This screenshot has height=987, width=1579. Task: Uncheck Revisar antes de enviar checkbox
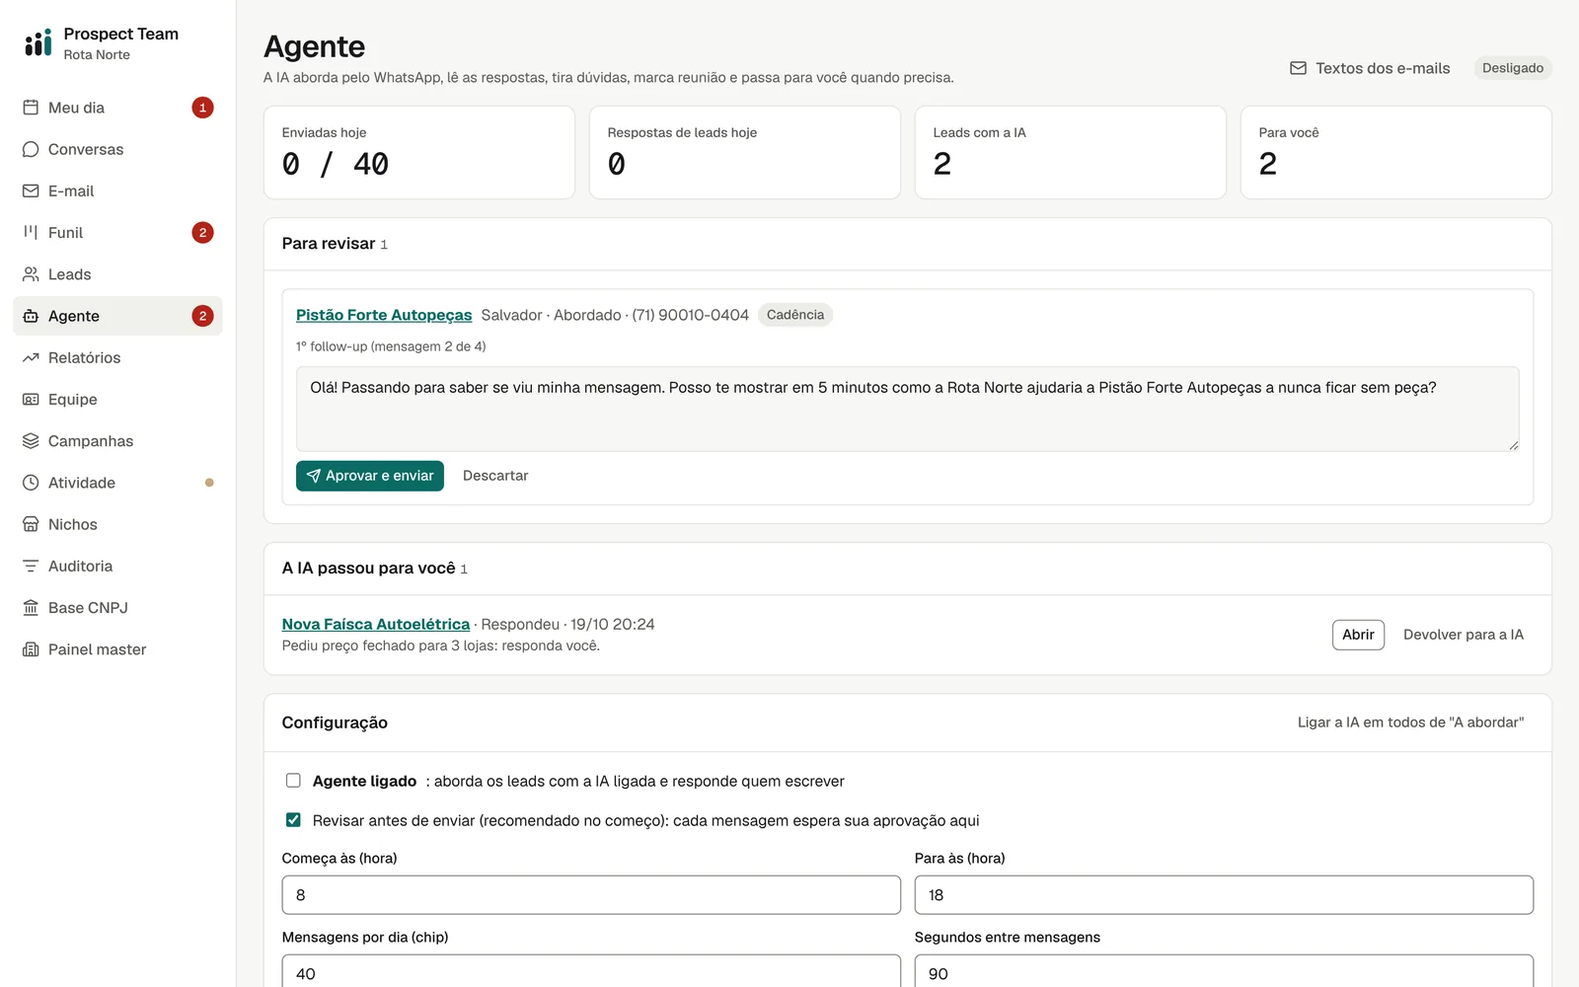[x=293, y=820]
